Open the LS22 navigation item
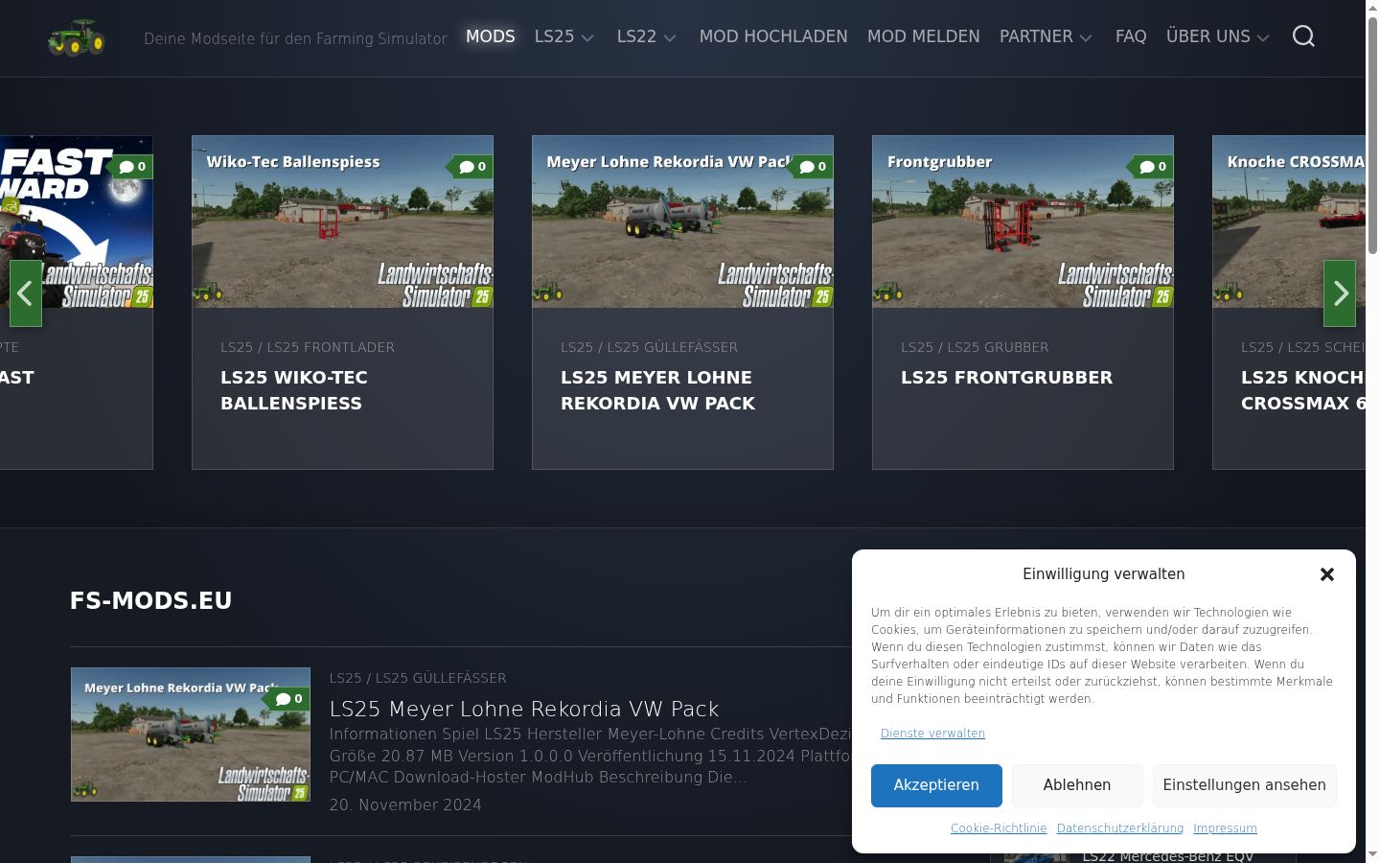 pos(636,36)
